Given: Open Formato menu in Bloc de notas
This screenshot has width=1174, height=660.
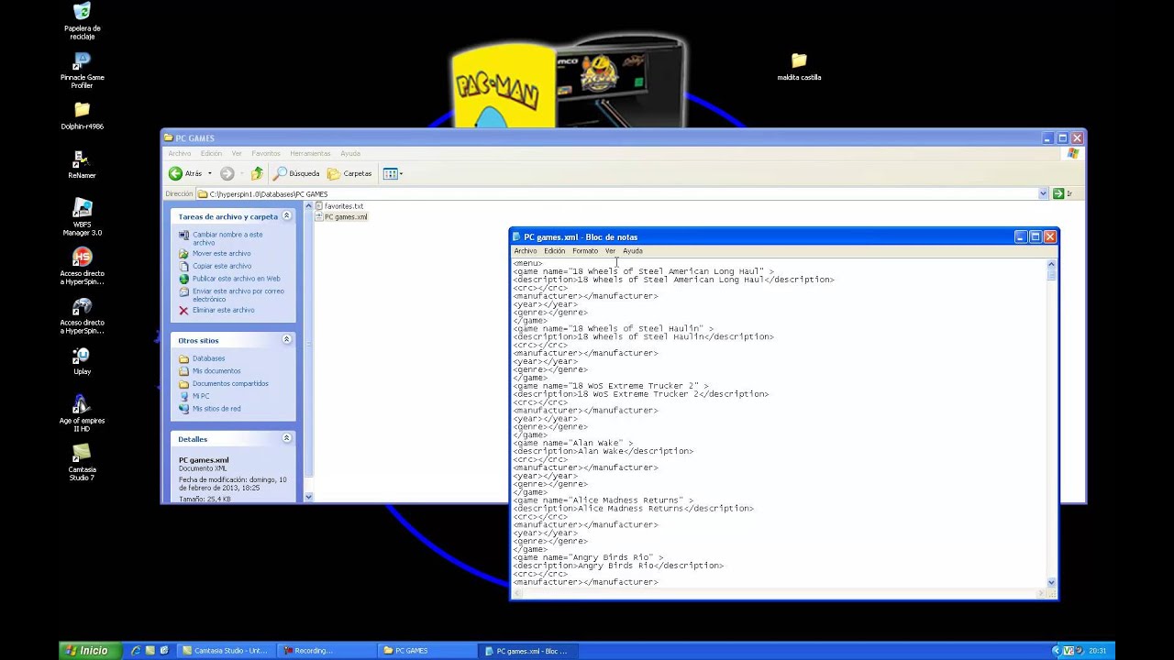Looking at the screenshot, I should (x=584, y=251).
